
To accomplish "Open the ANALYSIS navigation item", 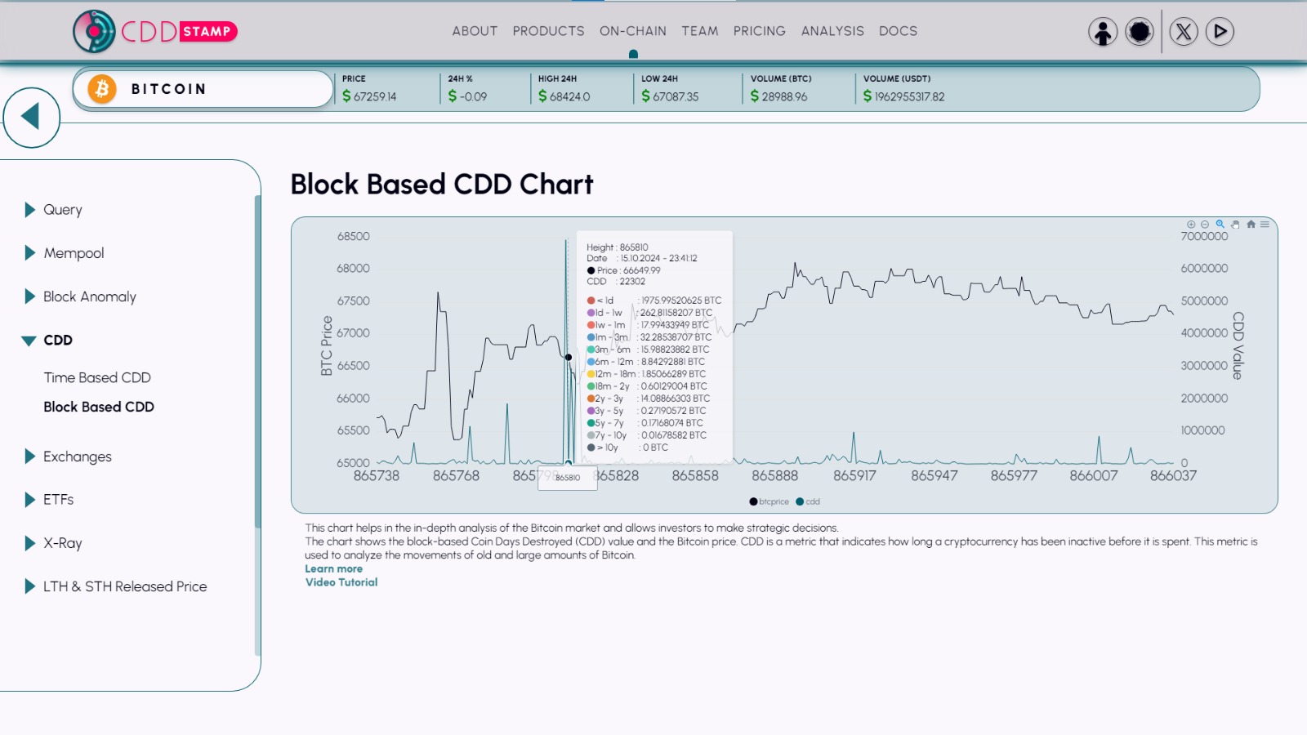I will (x=832, y=31).
